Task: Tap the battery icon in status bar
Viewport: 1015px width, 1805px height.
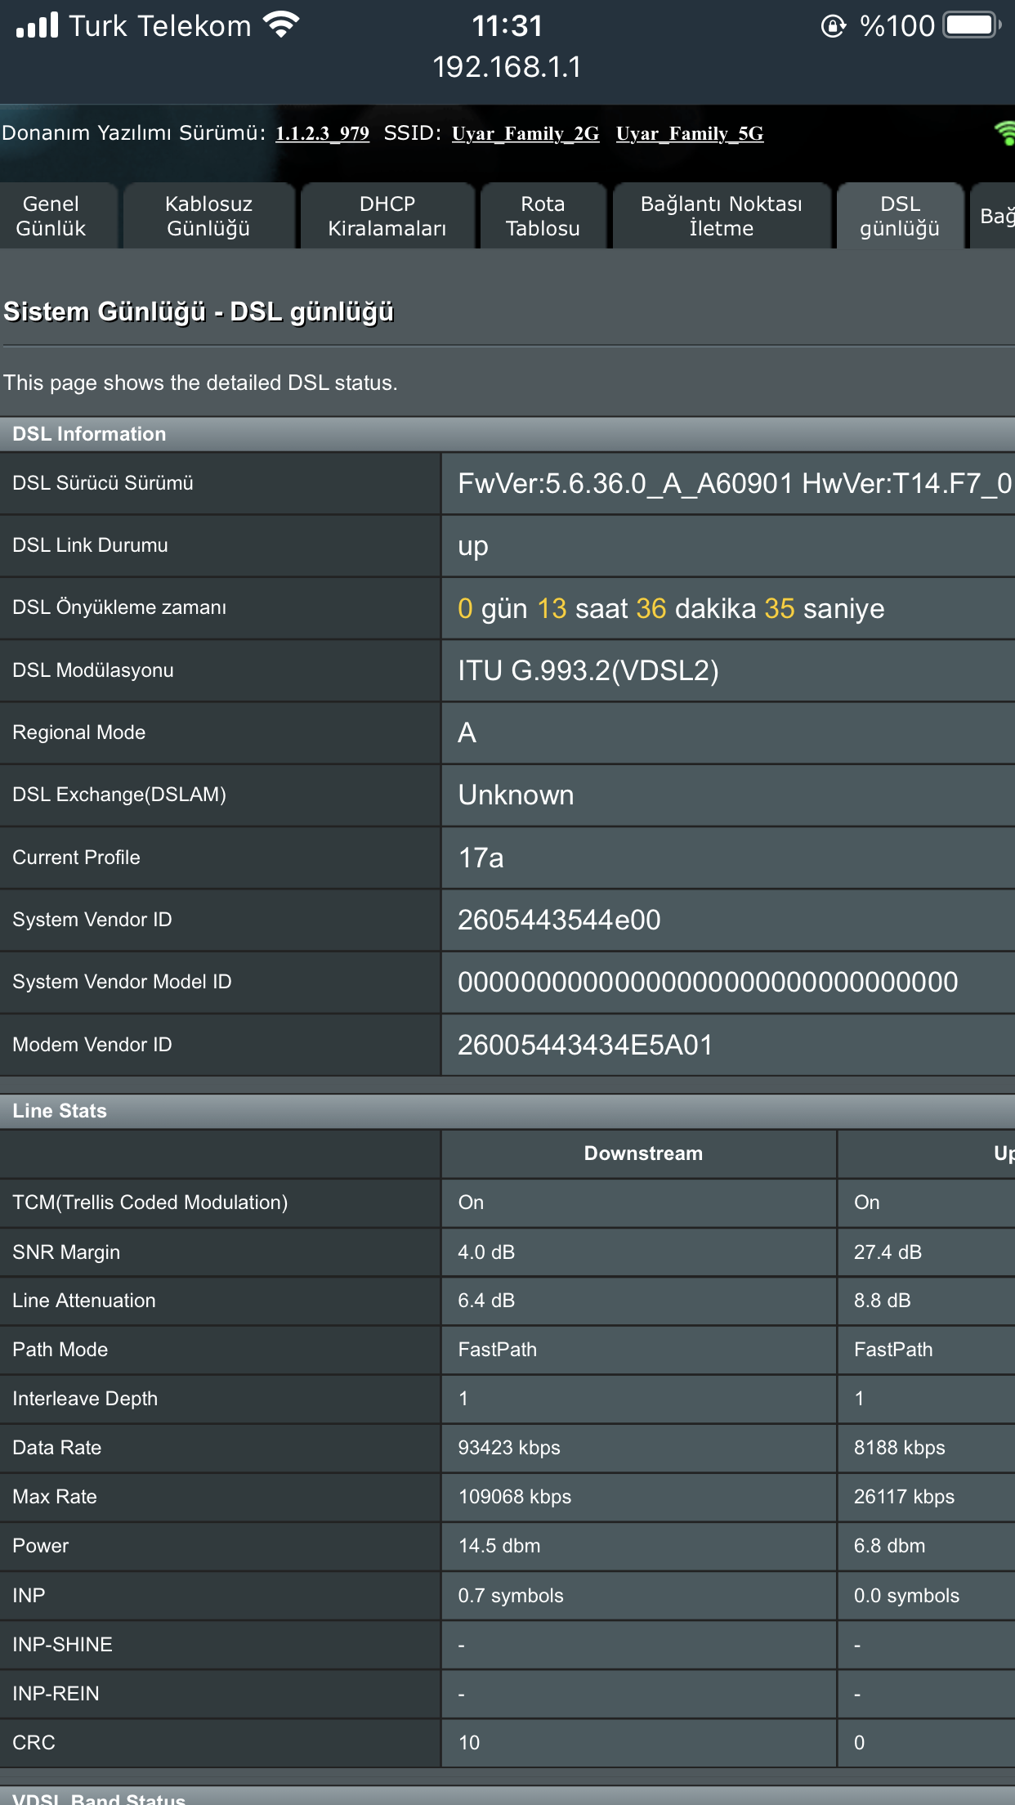Action: (971, 25)
